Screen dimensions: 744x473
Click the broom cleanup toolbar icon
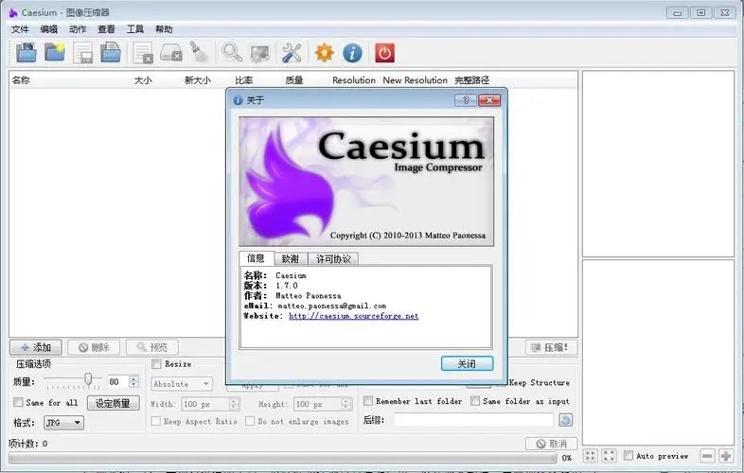pyautogui.click(x=199, y=52)
